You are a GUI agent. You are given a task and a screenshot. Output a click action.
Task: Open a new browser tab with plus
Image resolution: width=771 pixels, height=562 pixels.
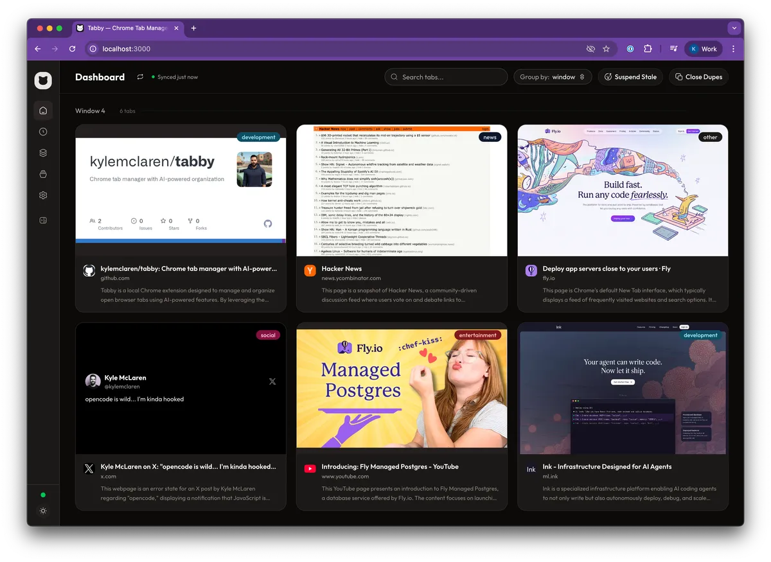pos(193,28)
